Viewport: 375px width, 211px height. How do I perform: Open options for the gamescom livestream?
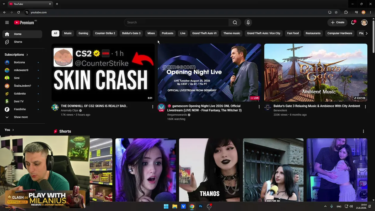(x=259, y=107)
